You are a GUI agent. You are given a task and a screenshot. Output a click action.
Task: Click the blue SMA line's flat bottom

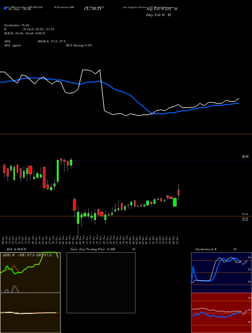(x=159, y=114)
